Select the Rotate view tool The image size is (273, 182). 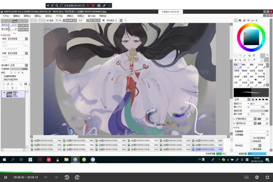(x=245, y=60)
